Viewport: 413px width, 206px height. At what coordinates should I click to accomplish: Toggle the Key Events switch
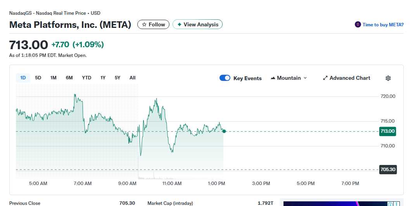tap(225, 78)
